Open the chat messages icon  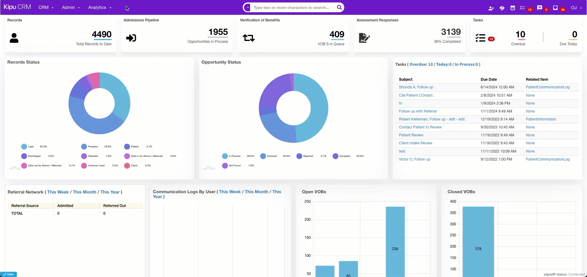click(540, 8)
